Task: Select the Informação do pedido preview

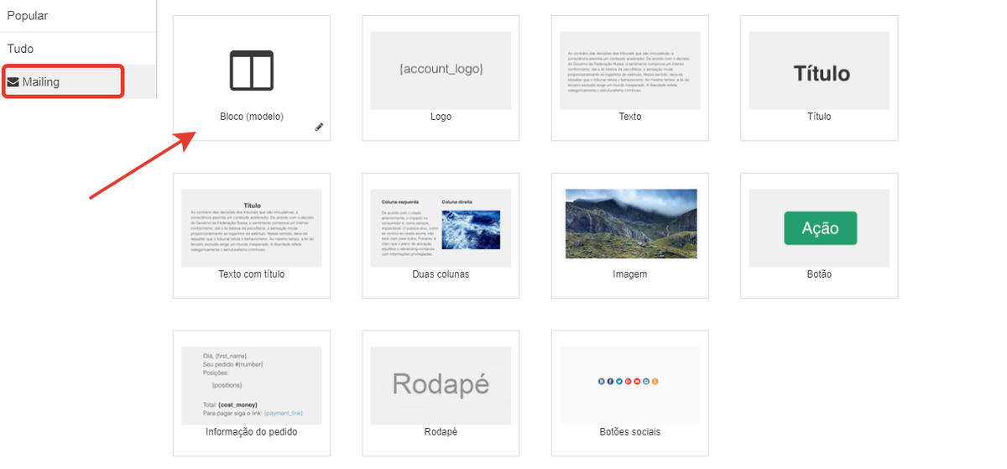Action: click(252, 385)
